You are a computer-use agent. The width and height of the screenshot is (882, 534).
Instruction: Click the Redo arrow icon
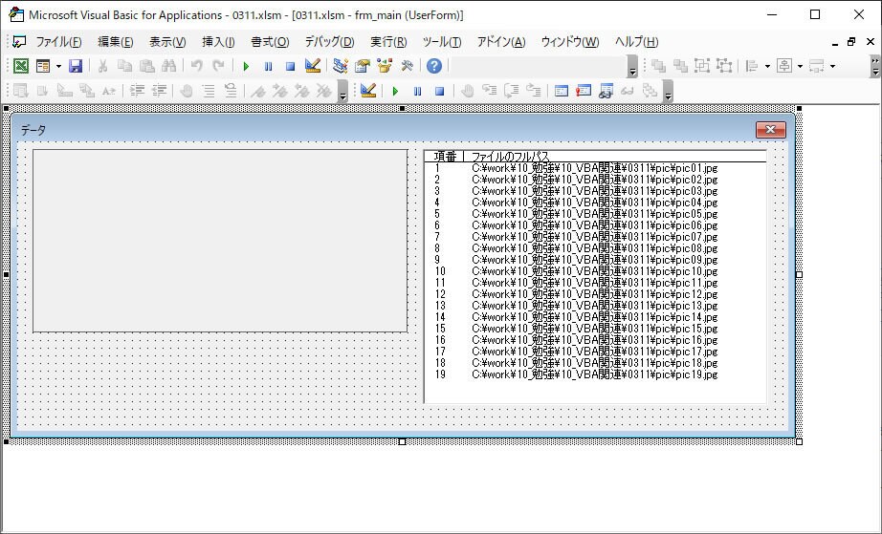218,66
